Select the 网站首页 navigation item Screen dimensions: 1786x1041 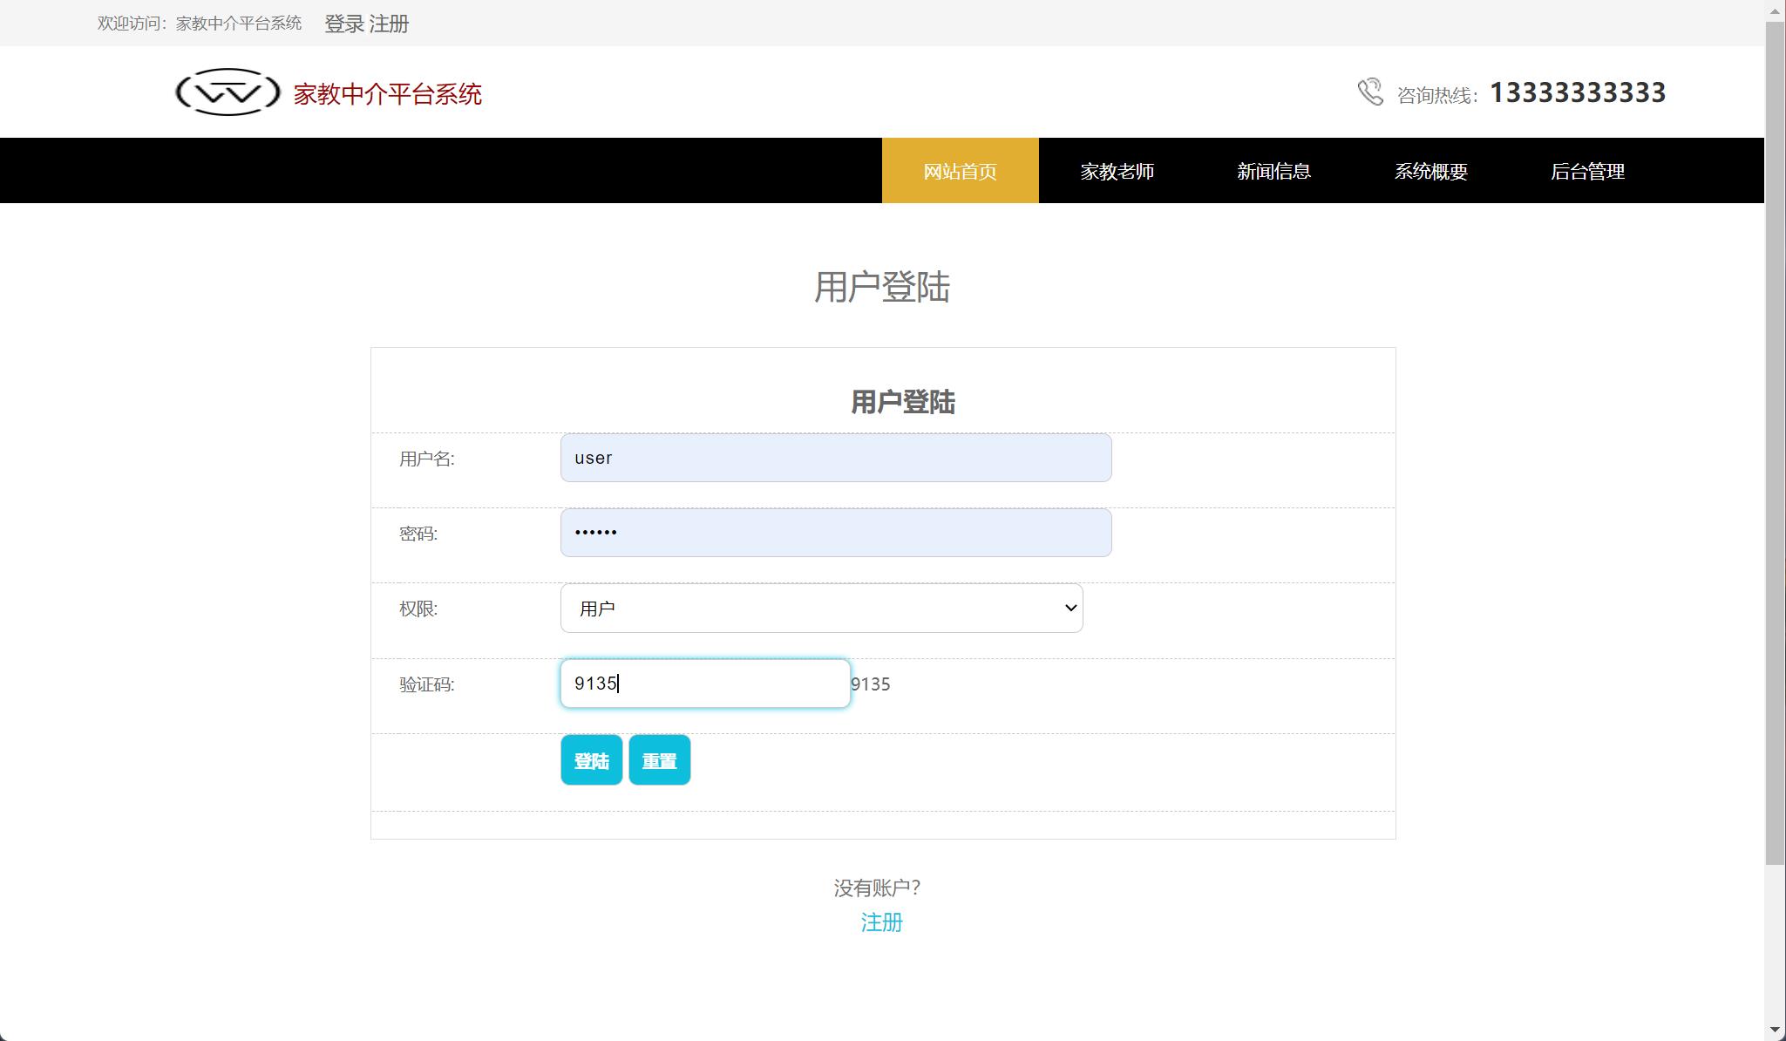[960, 170]
